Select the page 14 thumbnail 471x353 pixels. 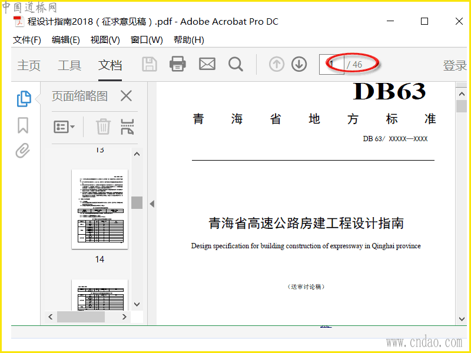point(99,209)
